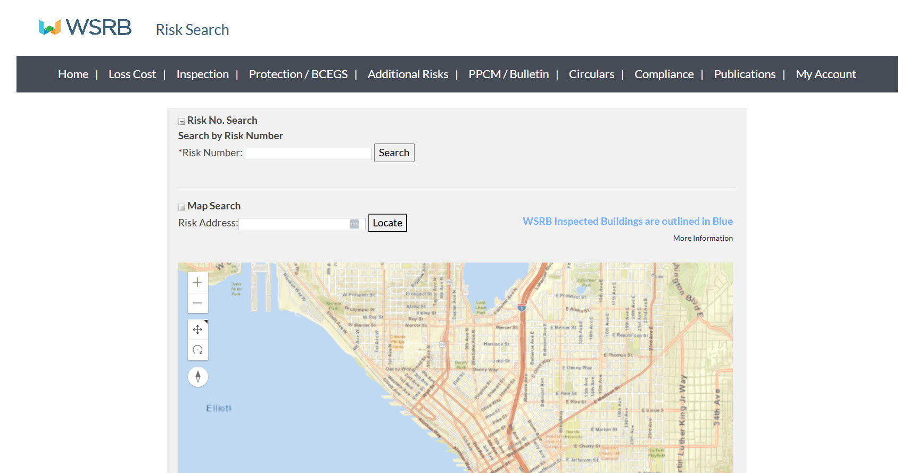Focus the Risk Number input field
Image resolution: width=917 pixels, height=473 pixels.
pos(308,154)
